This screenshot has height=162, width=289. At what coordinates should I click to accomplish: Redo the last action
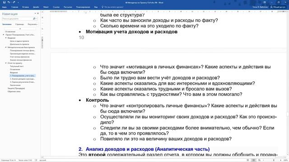(14, 2)
